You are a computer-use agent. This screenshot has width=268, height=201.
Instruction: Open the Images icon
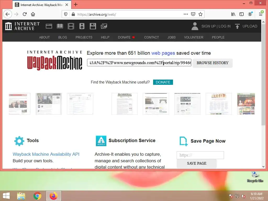point(104,26)
